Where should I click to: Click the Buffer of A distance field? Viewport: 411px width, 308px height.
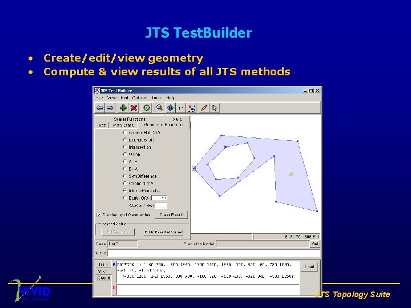(x=159, y=198)
